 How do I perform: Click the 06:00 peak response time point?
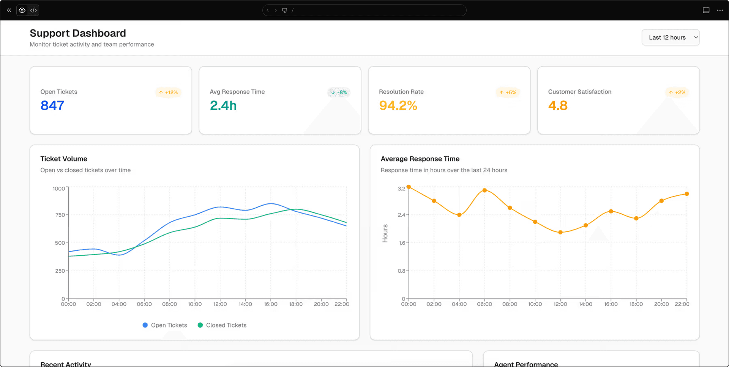point(484,190)
